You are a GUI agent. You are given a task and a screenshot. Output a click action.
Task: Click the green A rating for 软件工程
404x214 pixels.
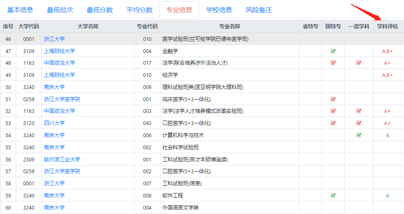tap(387, 195)
